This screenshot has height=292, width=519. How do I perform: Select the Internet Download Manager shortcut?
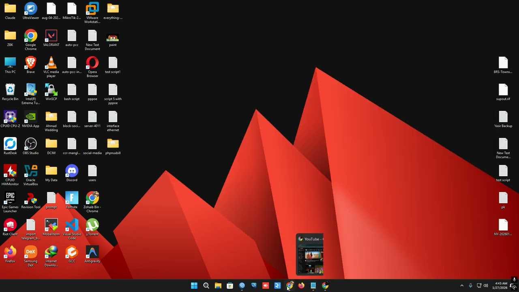point(51,257)
